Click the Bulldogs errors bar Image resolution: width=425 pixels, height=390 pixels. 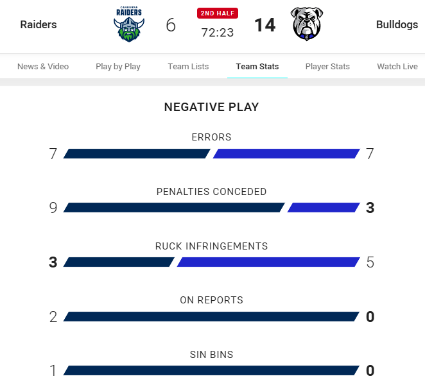pyautogui.click(x=286, y=153)
